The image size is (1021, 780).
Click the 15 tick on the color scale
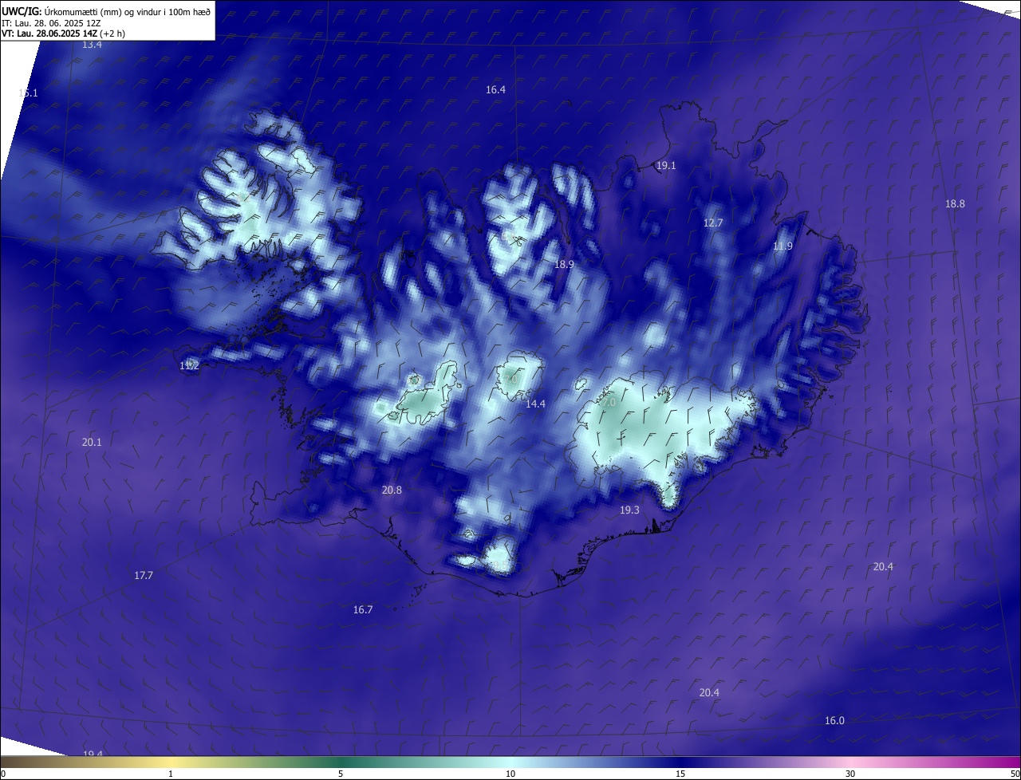coord(680,774)
